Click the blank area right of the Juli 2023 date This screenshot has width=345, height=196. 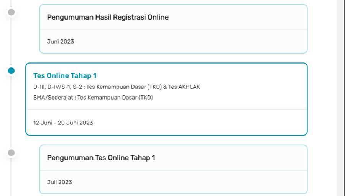(192, 182)
